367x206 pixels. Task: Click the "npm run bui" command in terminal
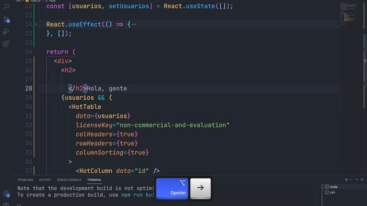(x=138, y=195)
